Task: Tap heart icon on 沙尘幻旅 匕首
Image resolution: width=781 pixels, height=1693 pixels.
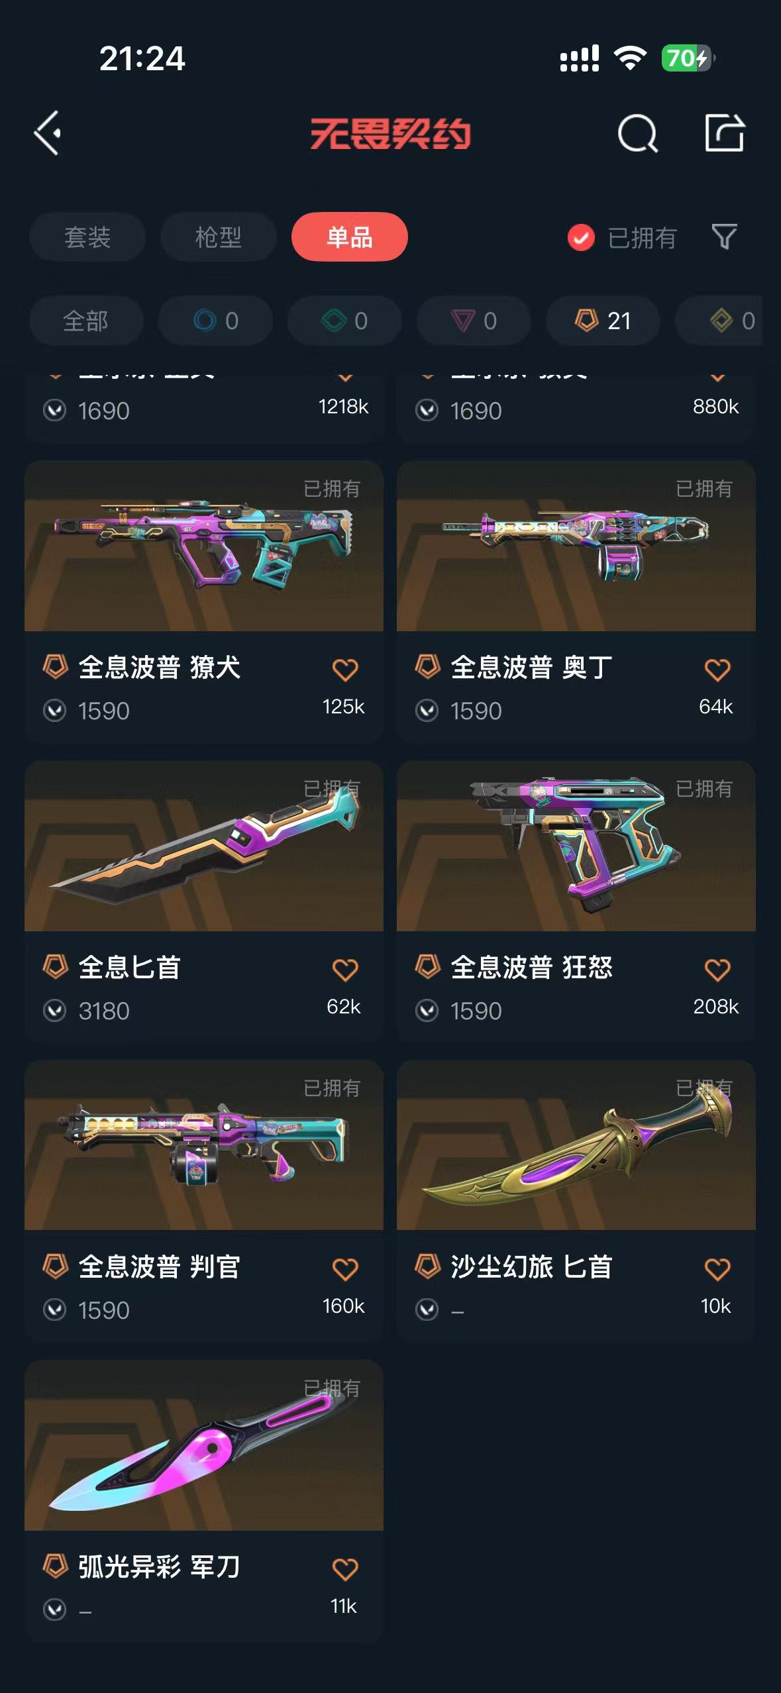Action: click(x=717, y=1269)
